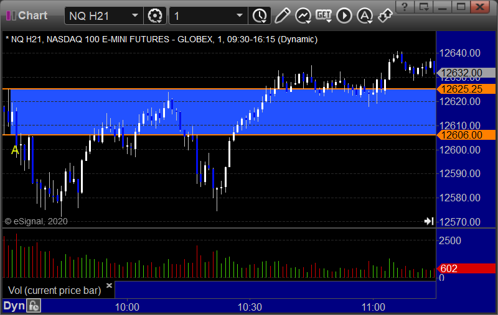Click the 12570.00 price axis label
Screen dimensions: 498x315
click(x=459, y=222)
